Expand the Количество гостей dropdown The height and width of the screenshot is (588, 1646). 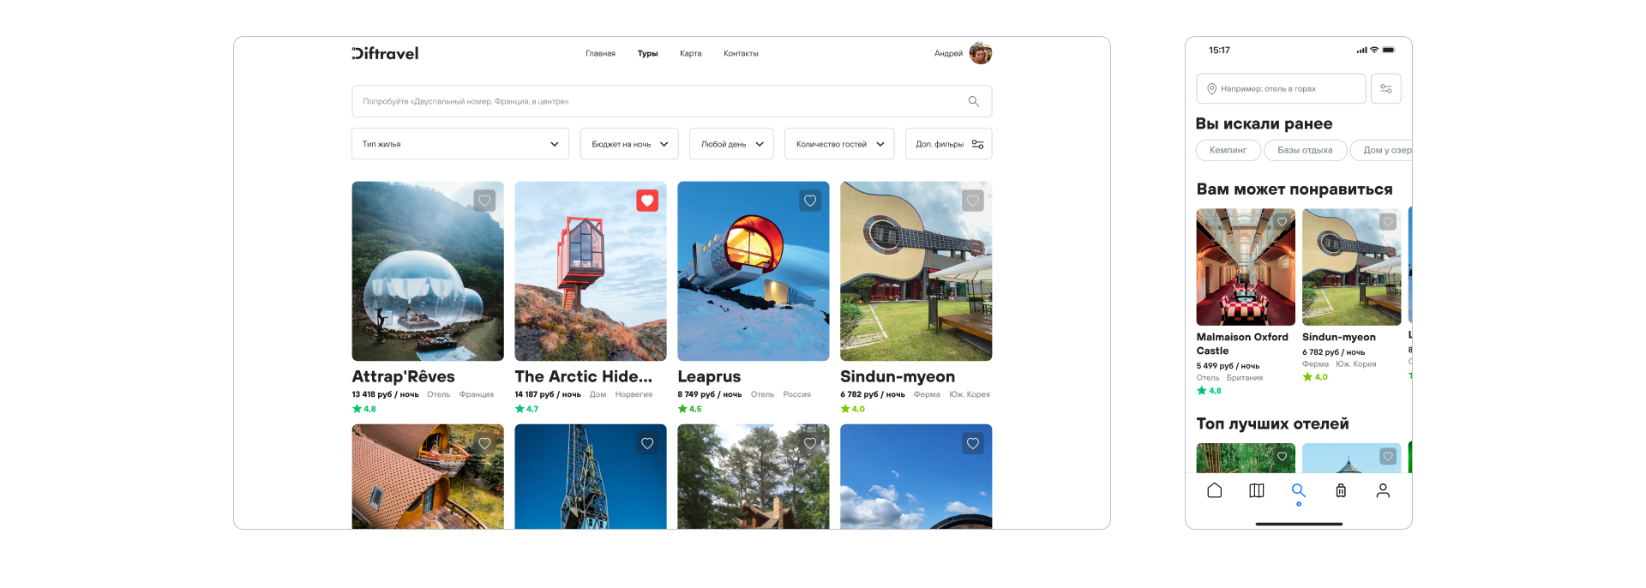pos(838,144)
